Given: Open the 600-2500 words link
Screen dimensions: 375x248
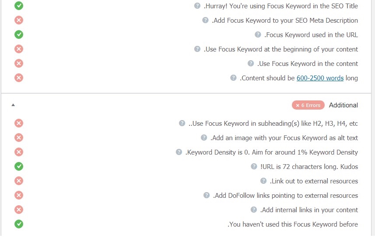Looking at the screenshot, I should click(320, 78).
